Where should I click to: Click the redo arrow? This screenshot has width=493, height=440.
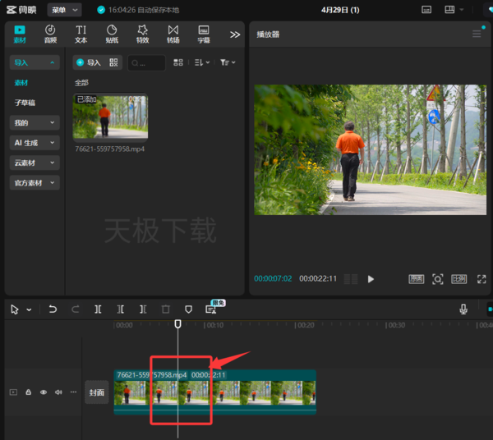tap(76, 309)
